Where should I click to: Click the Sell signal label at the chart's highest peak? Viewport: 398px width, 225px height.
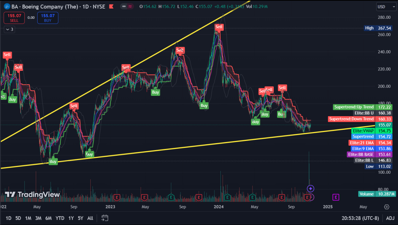click(219, 27)
